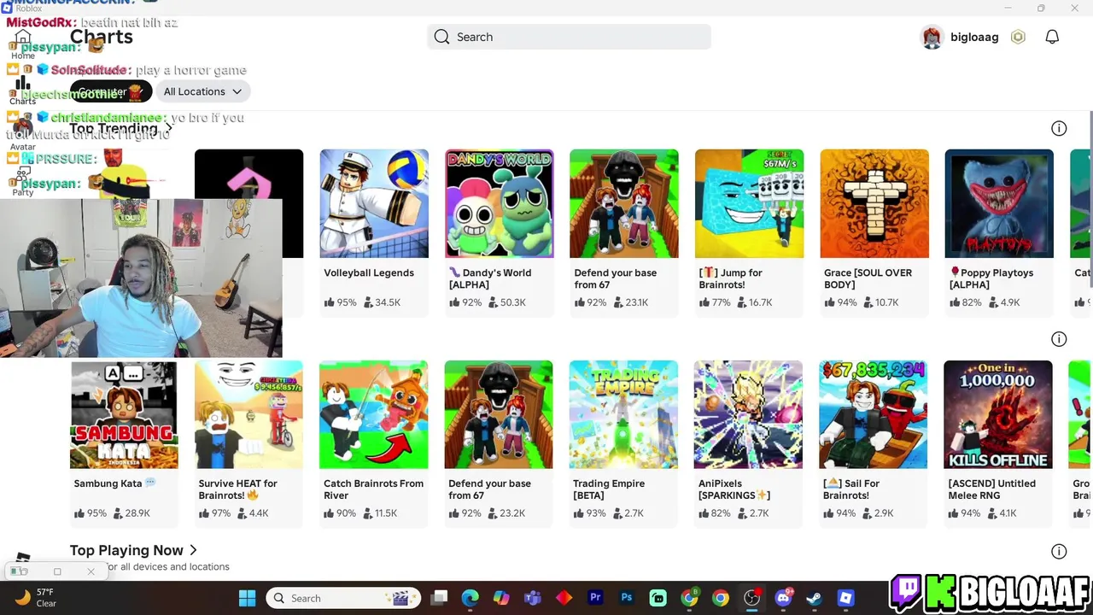This screenshot has height=615, width=1093.
Task: Click Dandy's World 50.3K player count
Action: [x=507, y=302]
